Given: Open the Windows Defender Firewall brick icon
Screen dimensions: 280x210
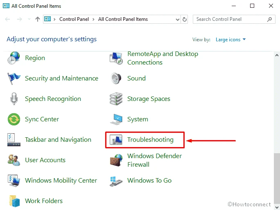Looking at the screenshot, I should (116, 160).
